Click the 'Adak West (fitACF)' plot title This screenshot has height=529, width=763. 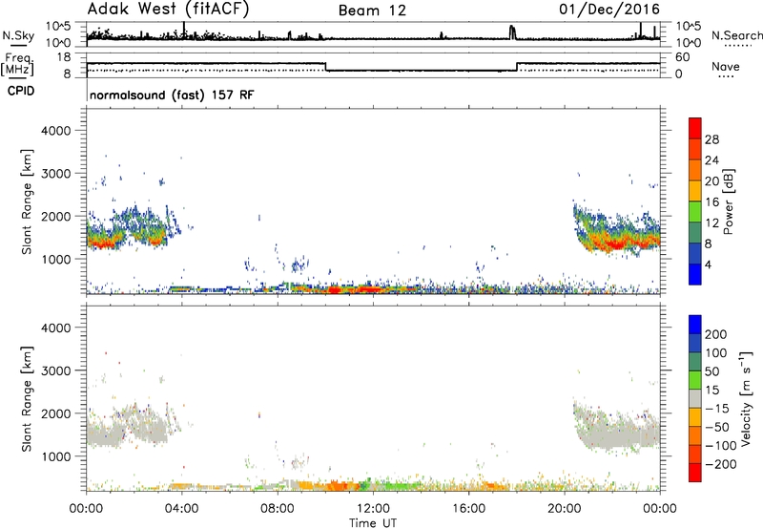168,9
